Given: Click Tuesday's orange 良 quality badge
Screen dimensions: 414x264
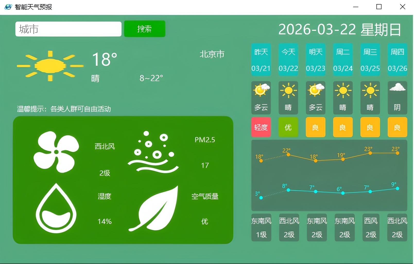Looking at the screenshot, I should (343, 127).
